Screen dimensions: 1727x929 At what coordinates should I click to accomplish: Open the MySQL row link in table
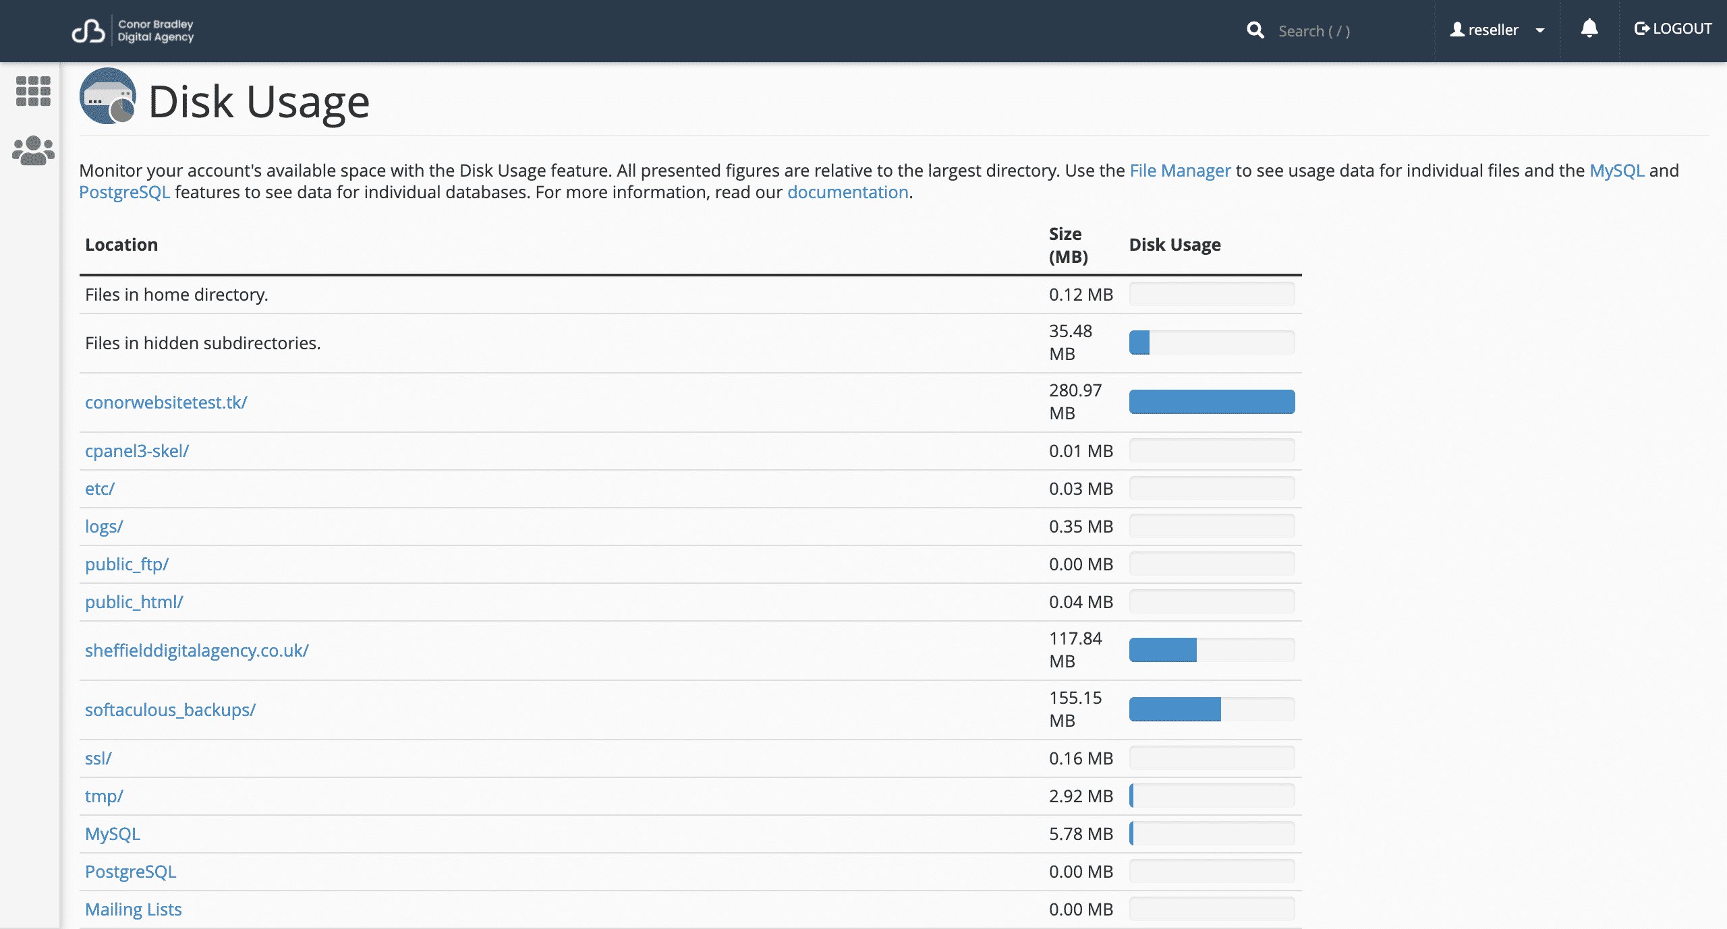coord(113,834)
